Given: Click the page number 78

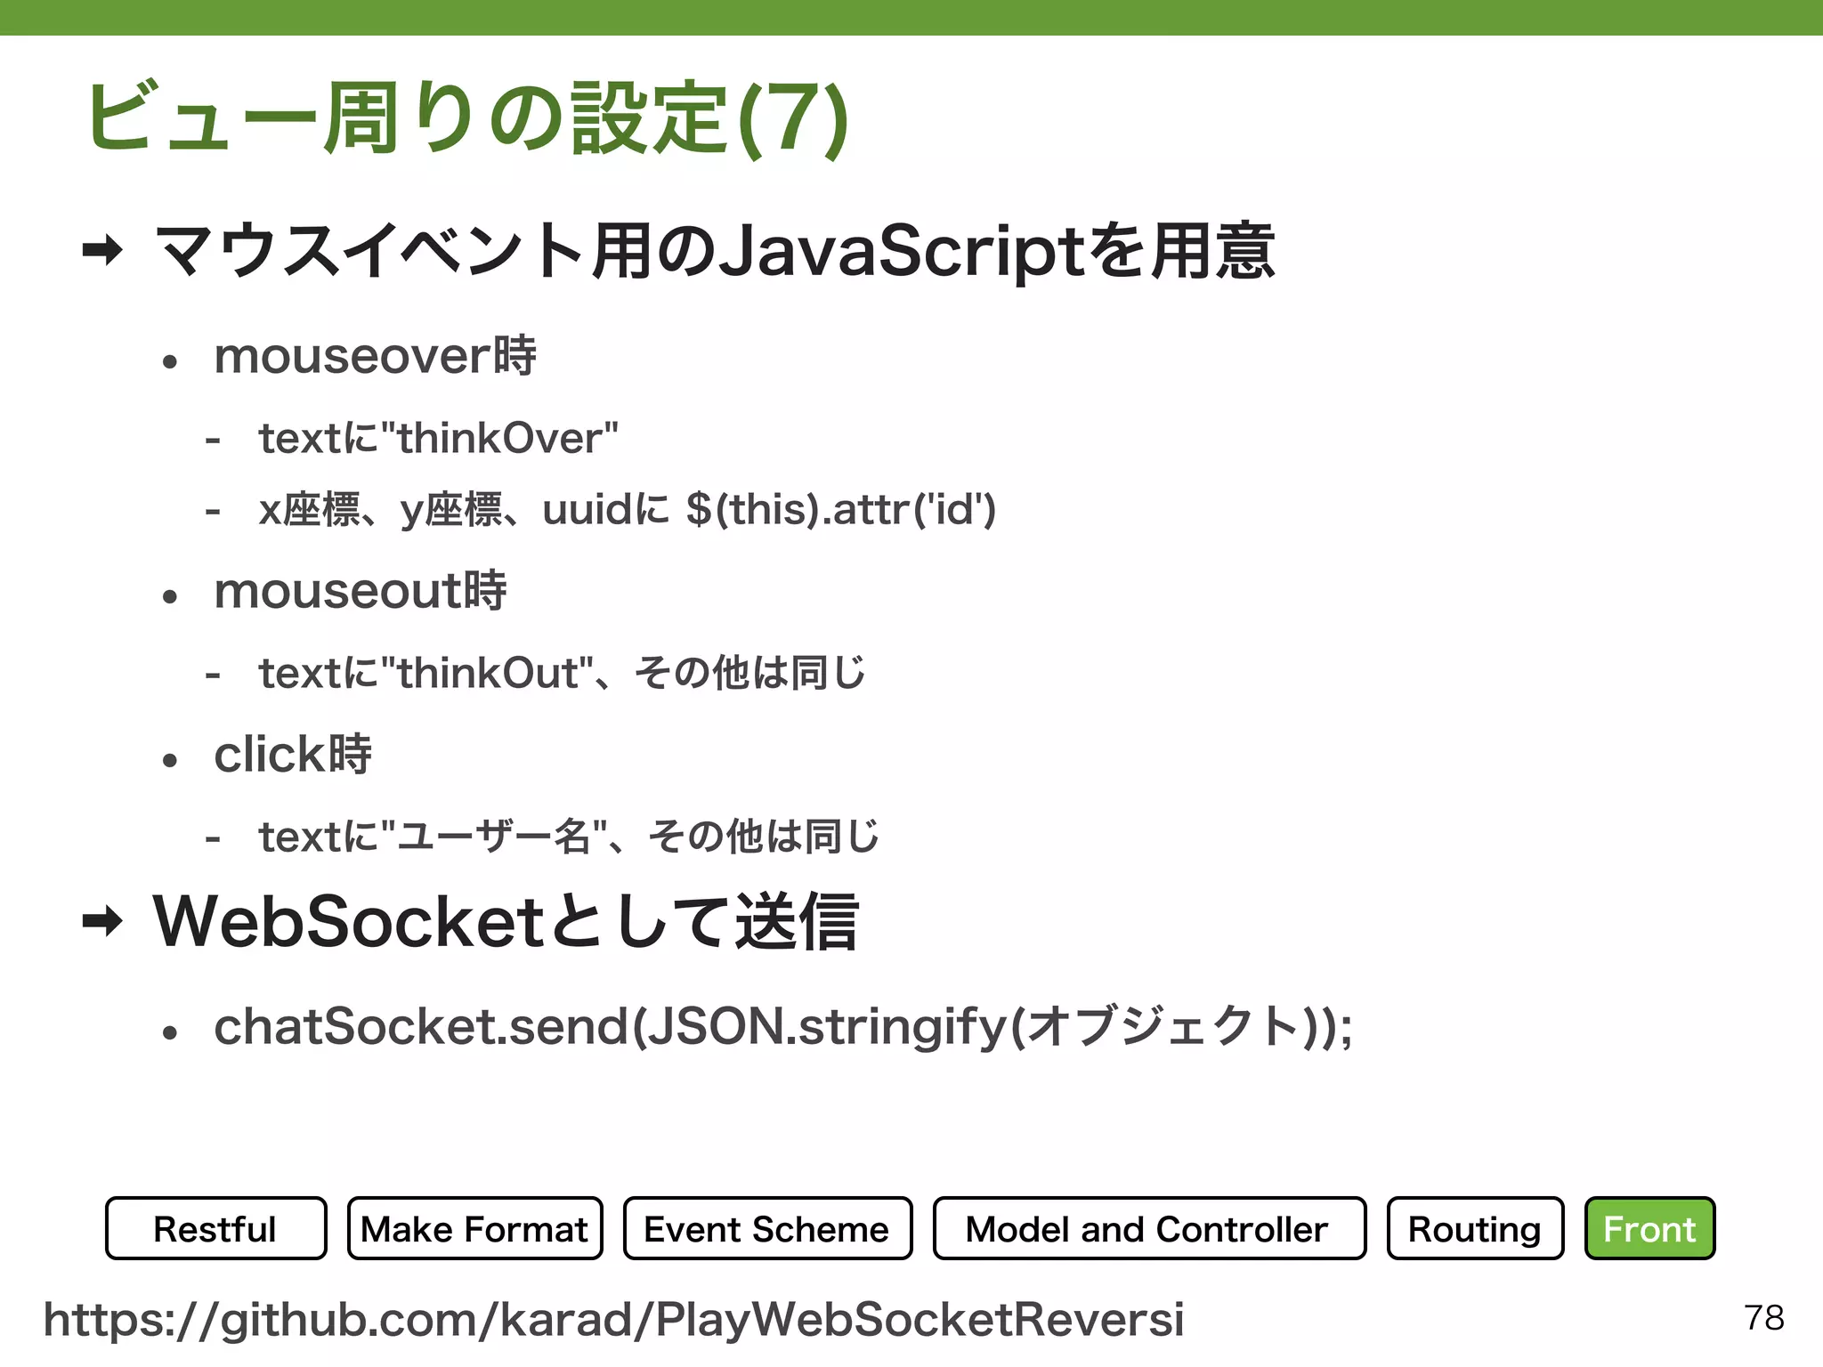Looking at the screenshot, I should pyautogui.click(x=1764, y=1318).
